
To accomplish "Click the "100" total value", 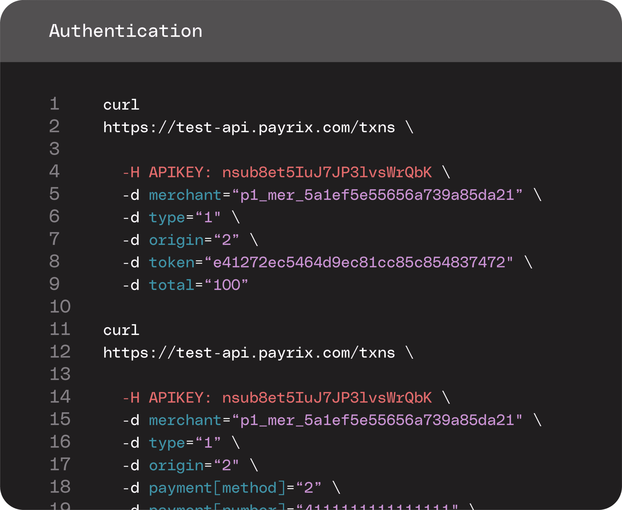I will click(227, 285).
